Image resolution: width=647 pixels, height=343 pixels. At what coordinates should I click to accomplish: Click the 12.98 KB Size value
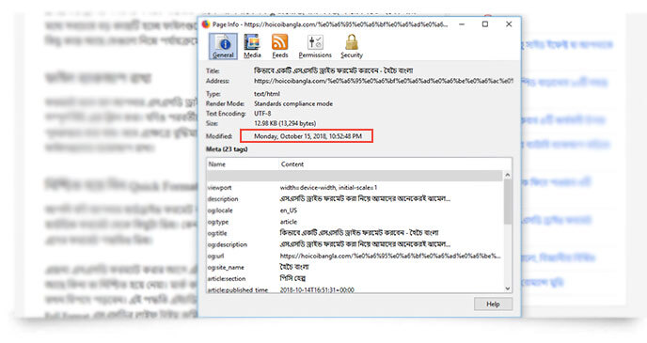click(285, 123)
